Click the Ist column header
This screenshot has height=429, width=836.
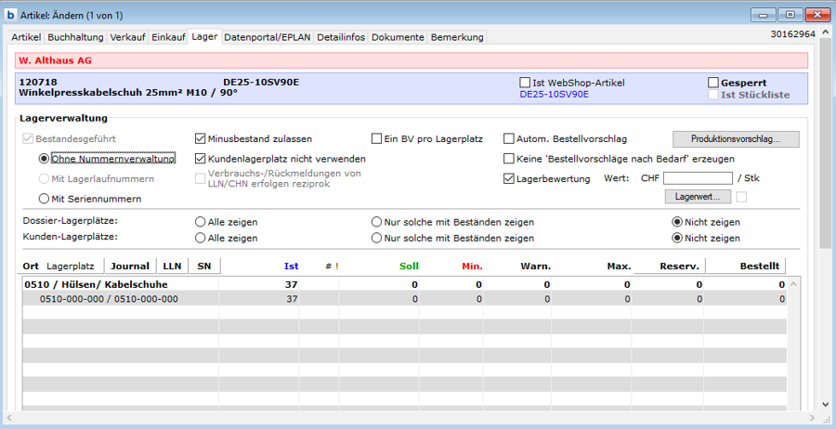pyautogui.click(x=291, y=266)
